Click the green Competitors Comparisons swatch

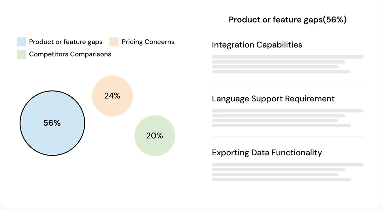21,54
